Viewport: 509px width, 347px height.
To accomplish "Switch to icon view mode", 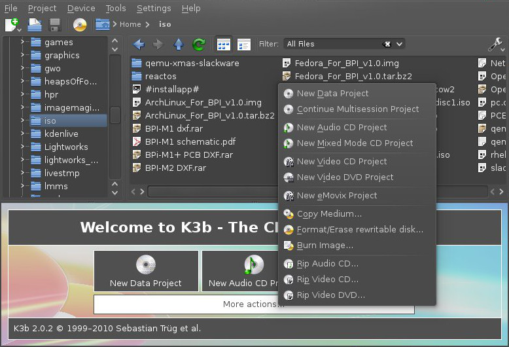I will tap(224, 45).
